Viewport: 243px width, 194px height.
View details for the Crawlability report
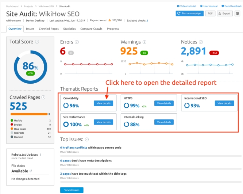(103, 103)
